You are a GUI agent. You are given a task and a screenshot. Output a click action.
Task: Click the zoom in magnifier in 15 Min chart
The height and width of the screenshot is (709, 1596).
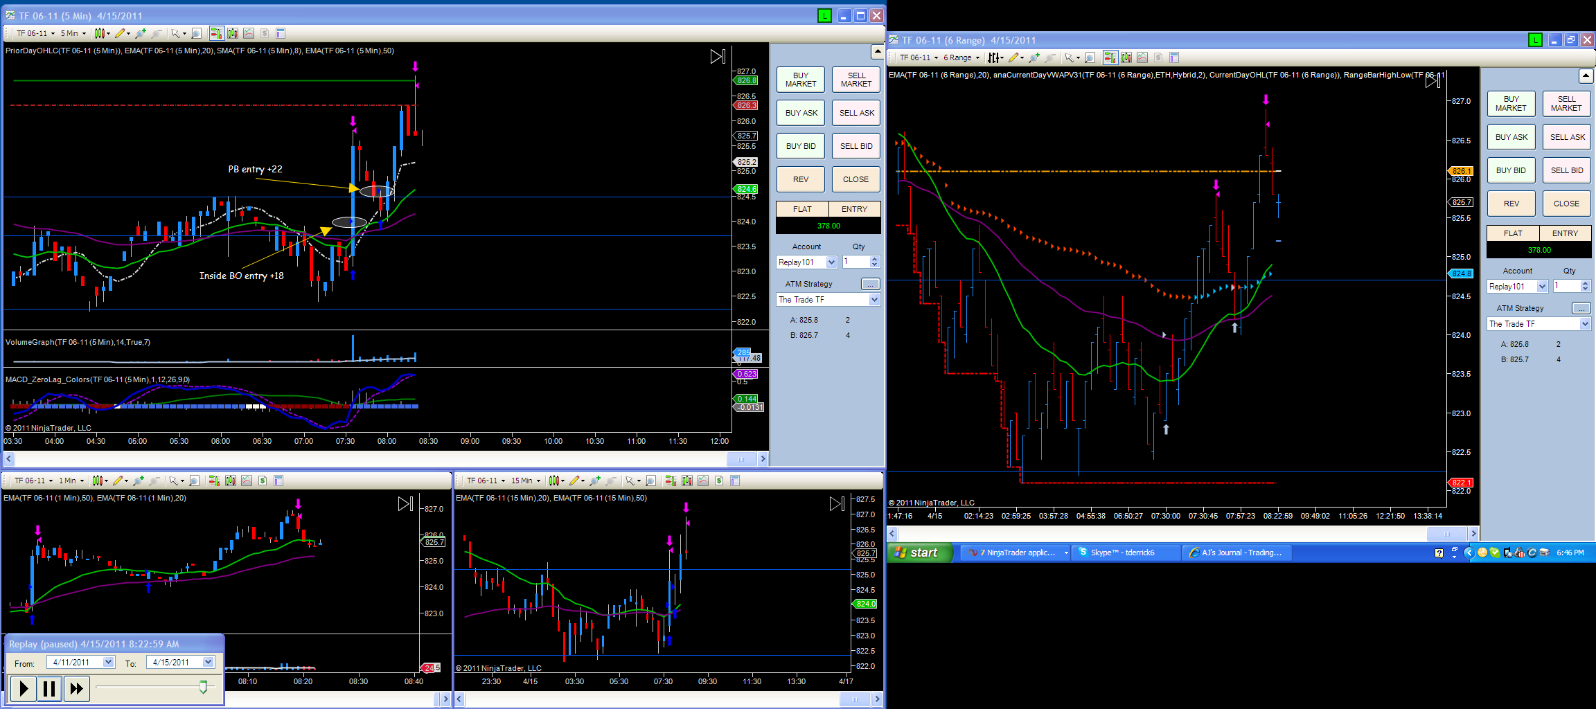click(x=595, y=481)
